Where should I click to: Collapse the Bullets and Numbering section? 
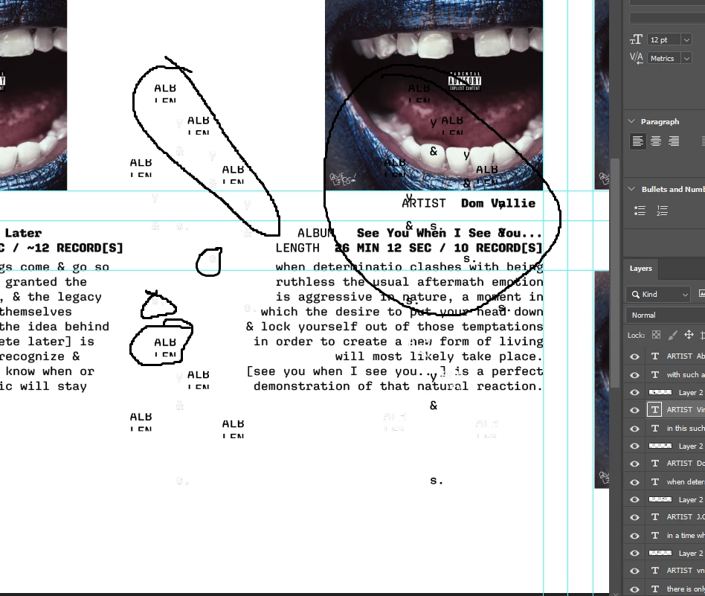click(631, 189)
